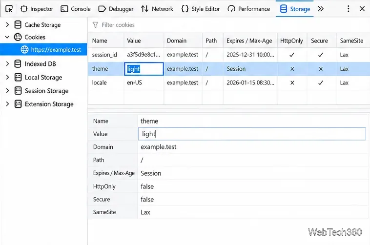The width and height of the screenshot is (370, 245).
Task: Click the a3f5d9e8c1... cookie value
Action: click(144, 55)
